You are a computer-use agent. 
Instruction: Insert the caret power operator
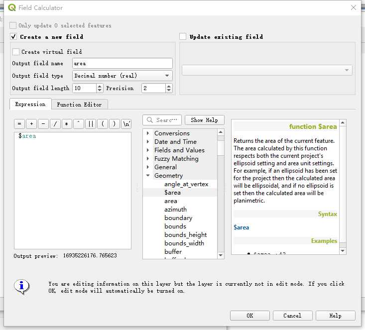coord(79,124)
